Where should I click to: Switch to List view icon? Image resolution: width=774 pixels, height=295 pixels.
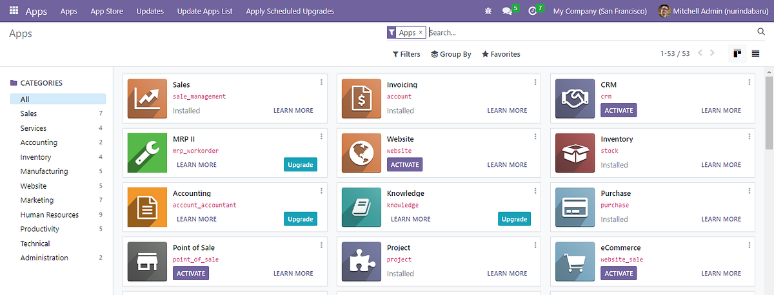click(755, 53)
